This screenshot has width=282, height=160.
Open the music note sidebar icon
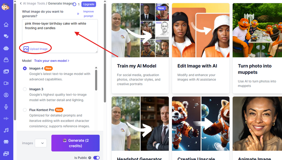tap(6, 130)
